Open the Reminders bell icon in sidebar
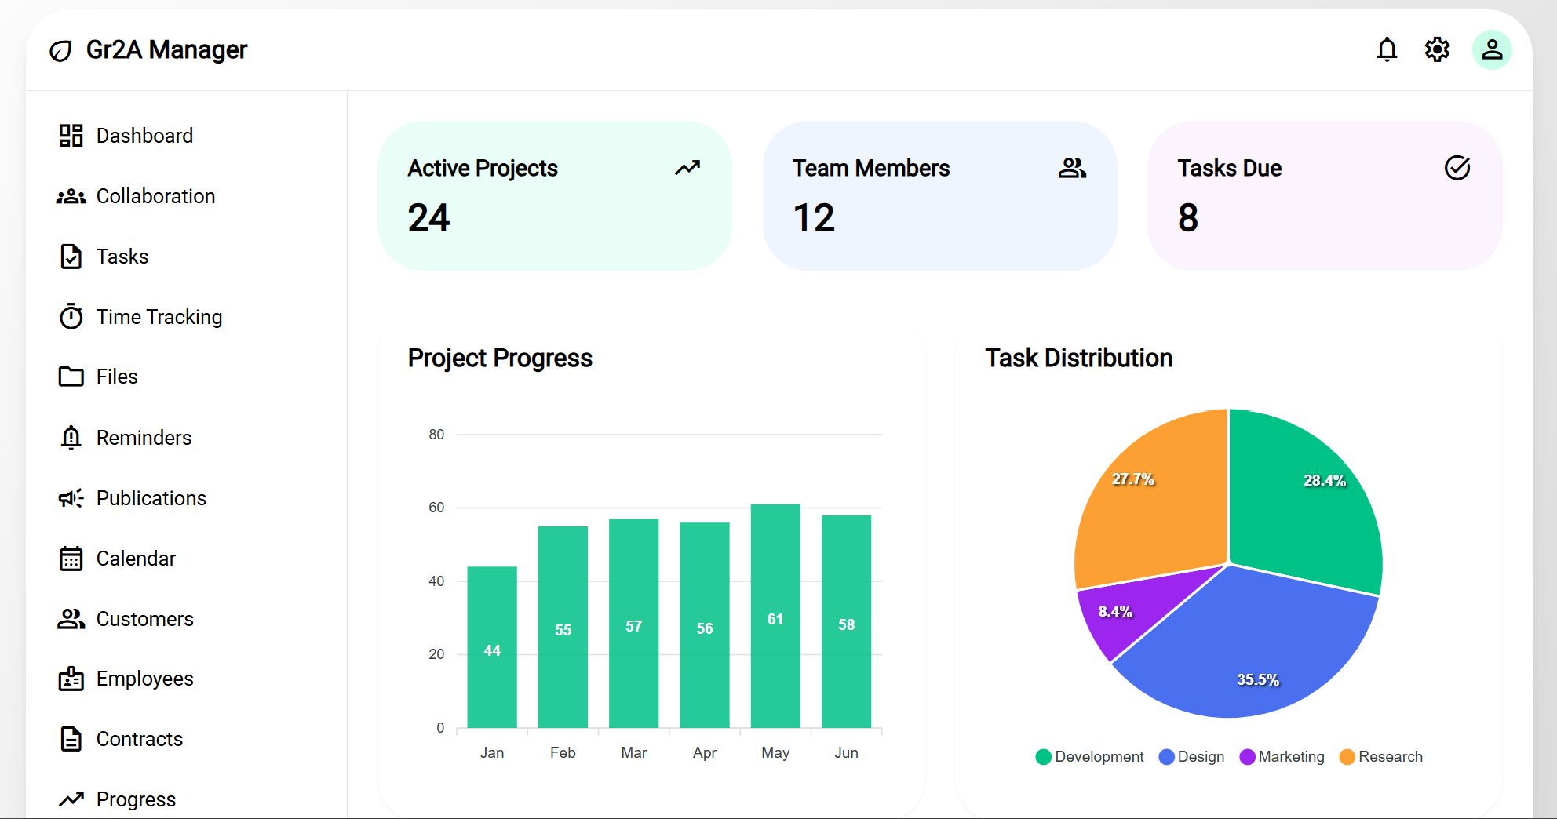The height and width of the screenshot is (819, 1557). pyautogui.click(x=71, y=437)
